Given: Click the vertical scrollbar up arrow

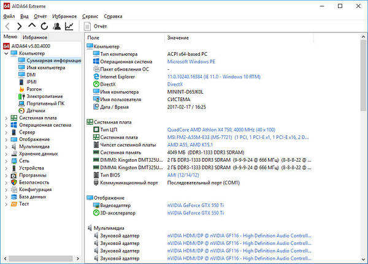Looking at the screenshot, I should (x=363, y=37).
